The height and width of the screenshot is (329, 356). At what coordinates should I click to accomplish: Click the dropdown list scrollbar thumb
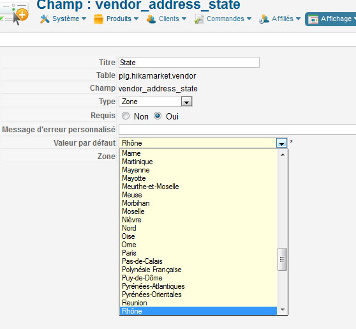click(283, 259)
